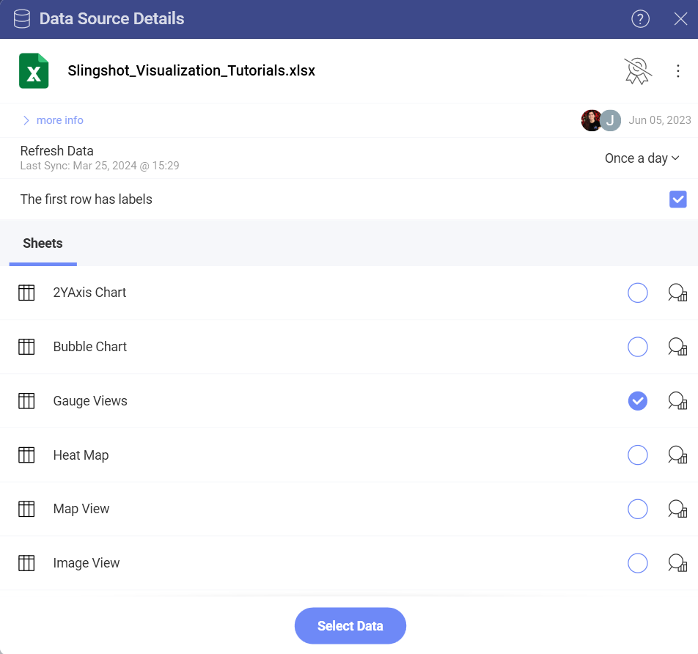This screenshot has height=654, width=698.
Task: Toggle the certified badge icon
Action: click(x=637, y=71)
